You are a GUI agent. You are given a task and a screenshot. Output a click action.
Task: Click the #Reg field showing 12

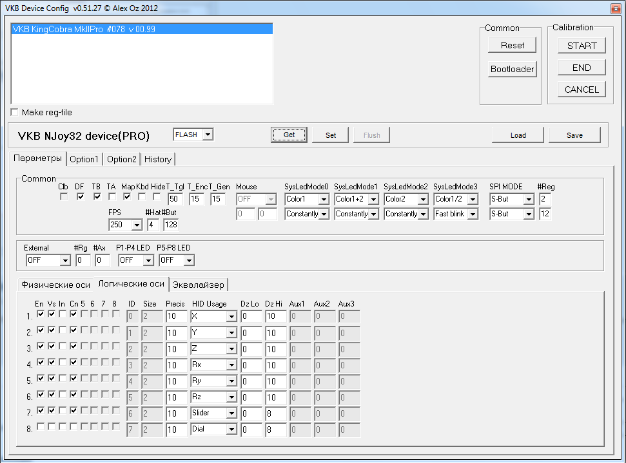545,214
